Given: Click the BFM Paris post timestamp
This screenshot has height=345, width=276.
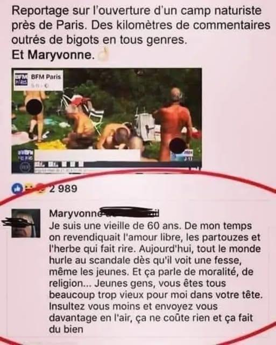Looking at the screenshot, I should coord(40,86).
